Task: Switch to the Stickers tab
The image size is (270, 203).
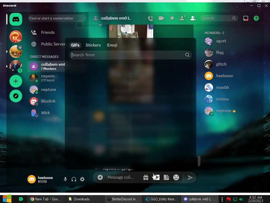Action: pos(93,45)
